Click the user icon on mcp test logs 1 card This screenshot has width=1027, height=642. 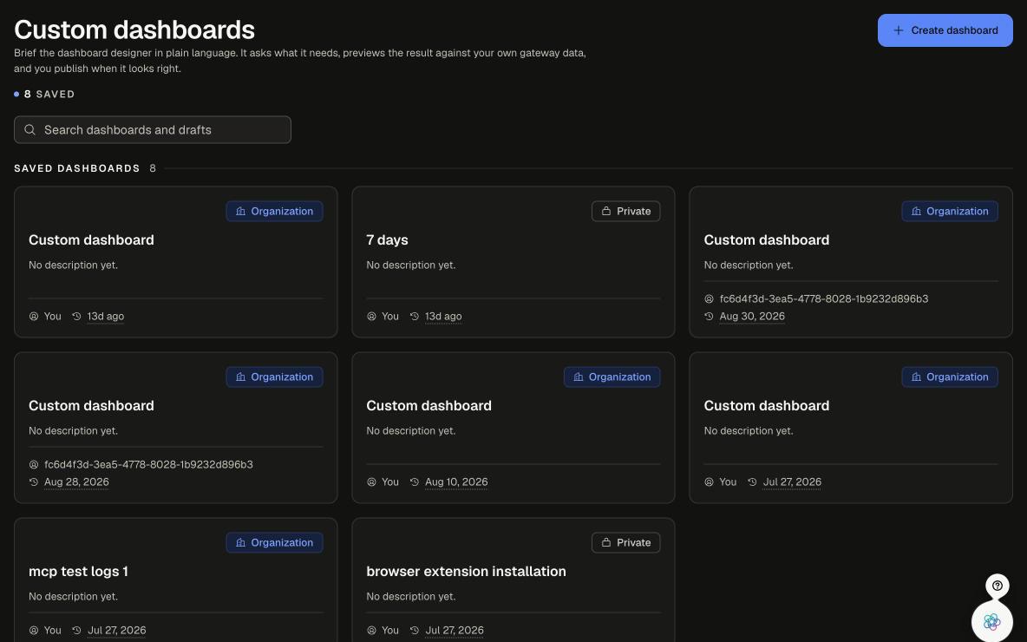coord(34,630)
